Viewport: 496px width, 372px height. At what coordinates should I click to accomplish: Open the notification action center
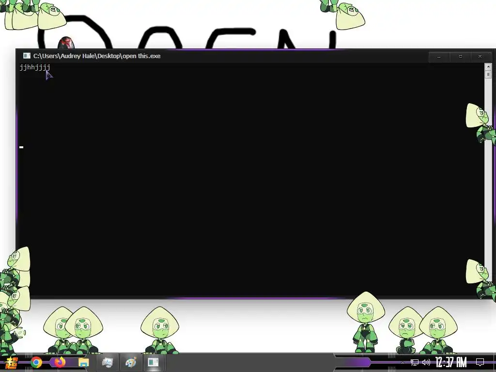(x=480, y=362)
